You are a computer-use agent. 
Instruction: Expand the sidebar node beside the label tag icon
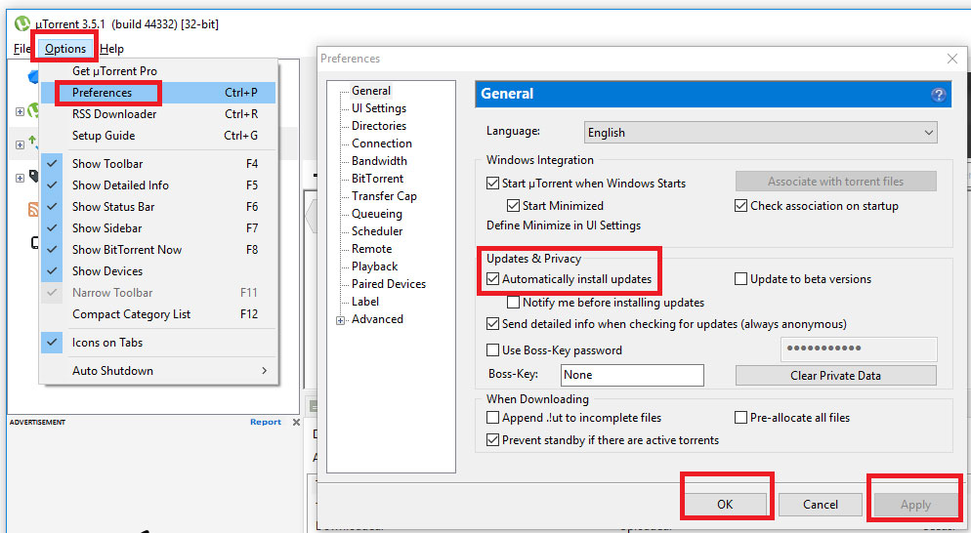pyautogui.click(x=20, y=179)
